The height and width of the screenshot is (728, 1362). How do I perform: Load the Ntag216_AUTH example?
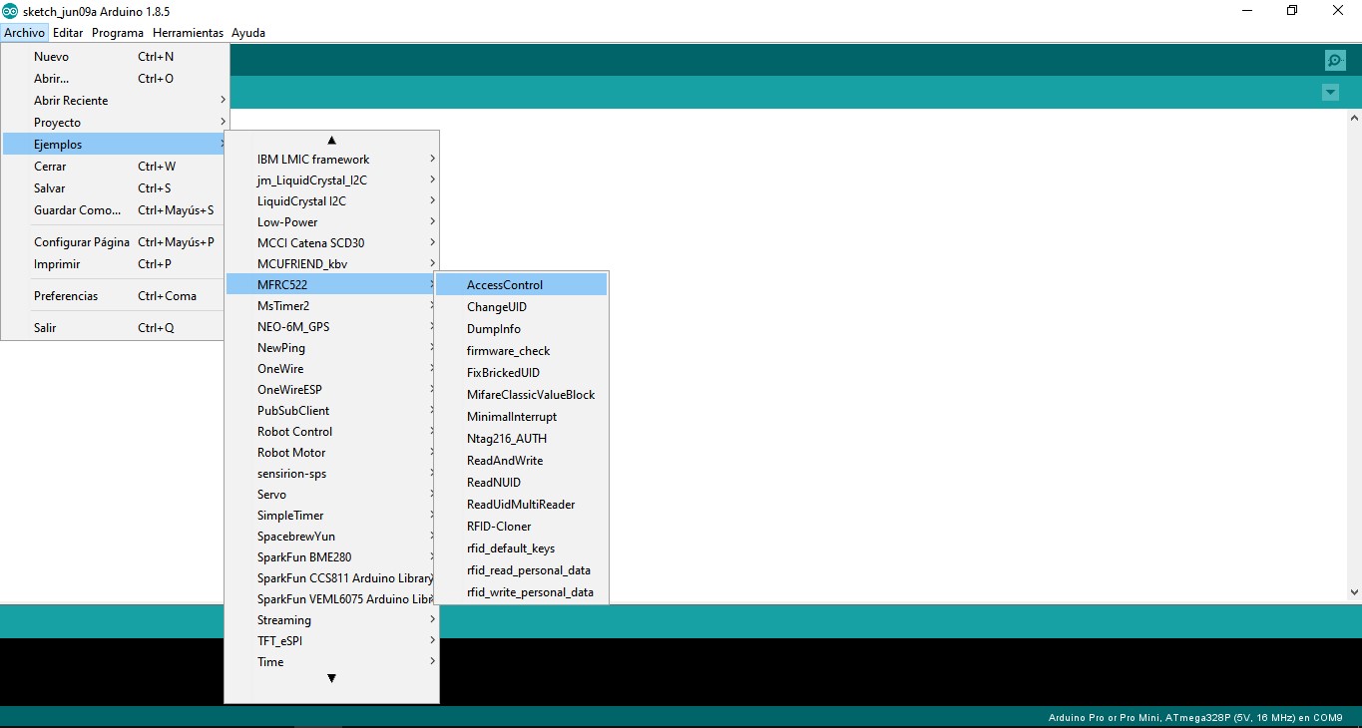521,439
